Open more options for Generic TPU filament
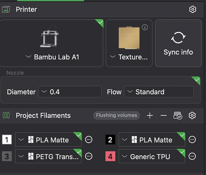Screen dimensions: 206x175 pyautogui.click(x=192, y=156)
